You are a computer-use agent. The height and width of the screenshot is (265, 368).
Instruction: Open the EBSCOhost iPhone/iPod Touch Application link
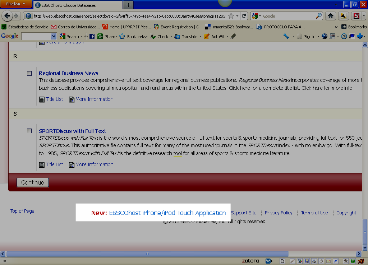tap(167, 213)
